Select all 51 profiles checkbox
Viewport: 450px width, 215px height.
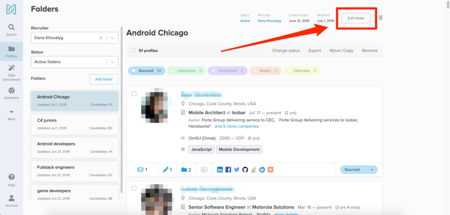tap(134, 51)
